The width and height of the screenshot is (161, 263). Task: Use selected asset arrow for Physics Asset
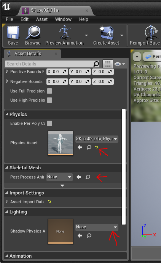click(80, 147)
